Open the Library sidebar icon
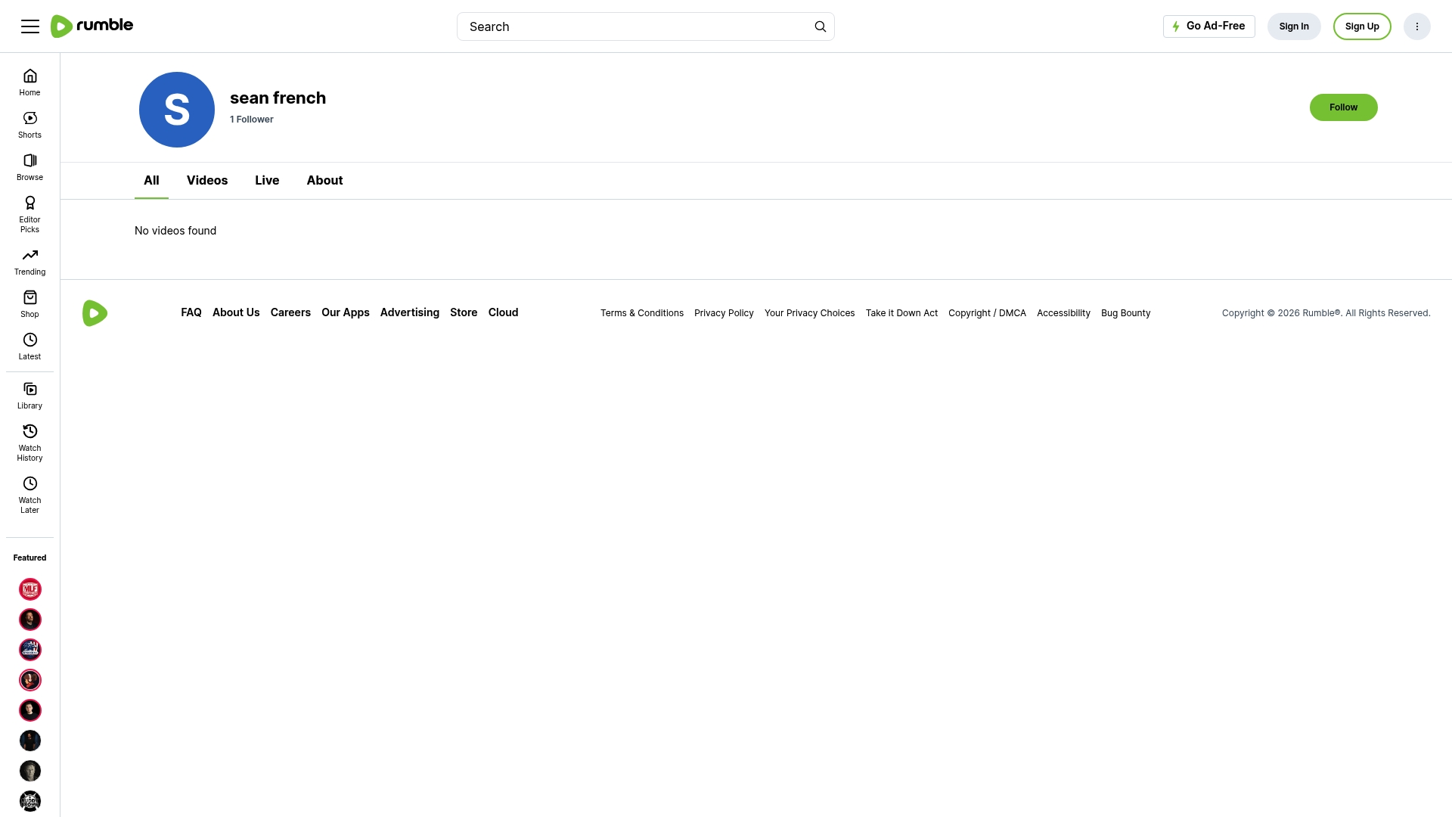 point(30,389)
